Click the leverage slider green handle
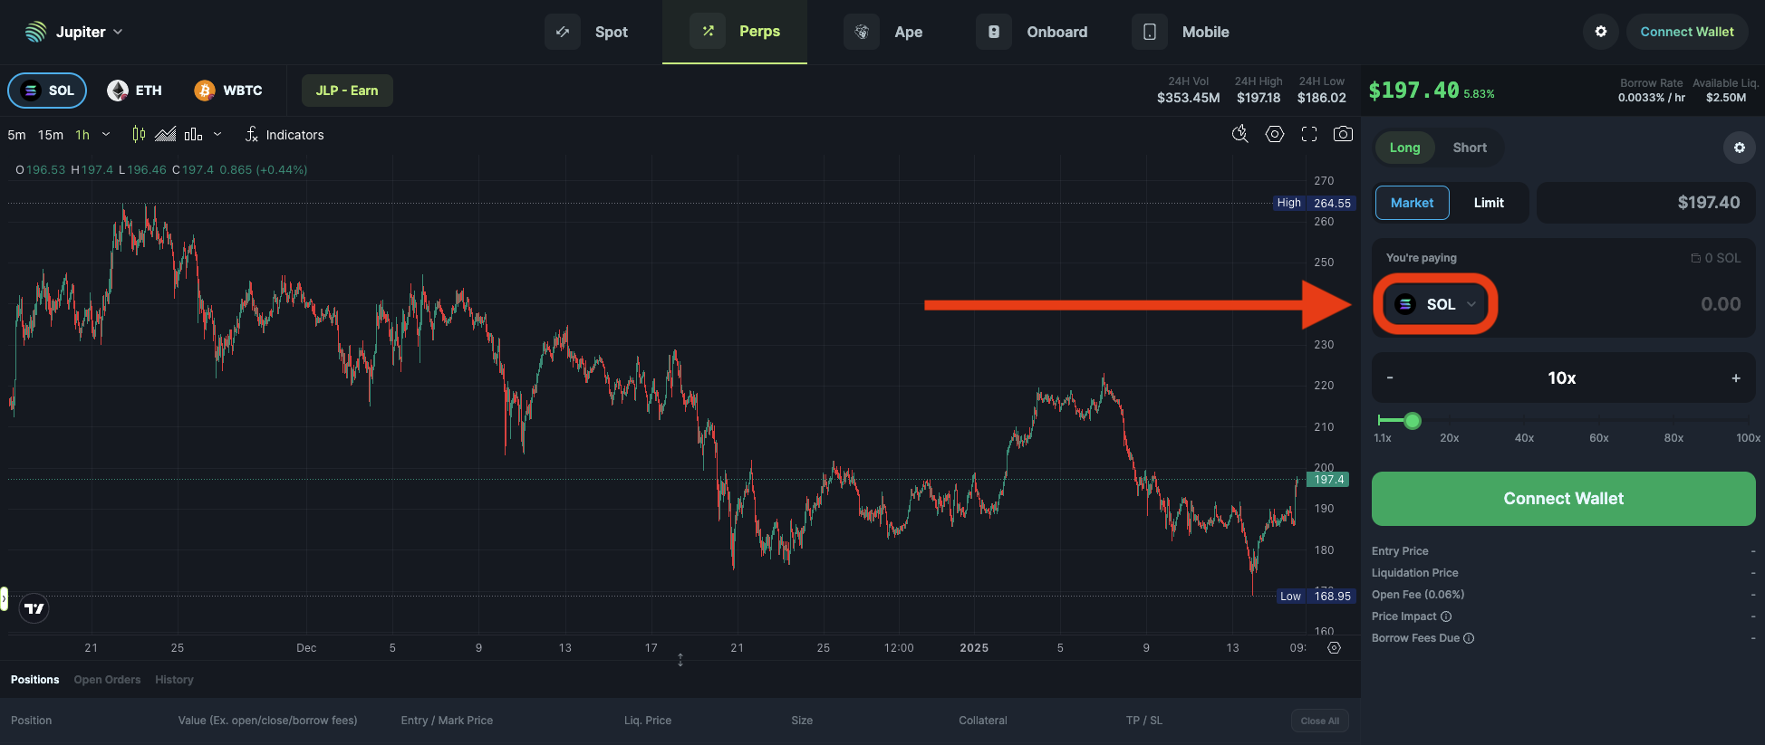Viewport: 1765px width, 745px height. 1413,420
